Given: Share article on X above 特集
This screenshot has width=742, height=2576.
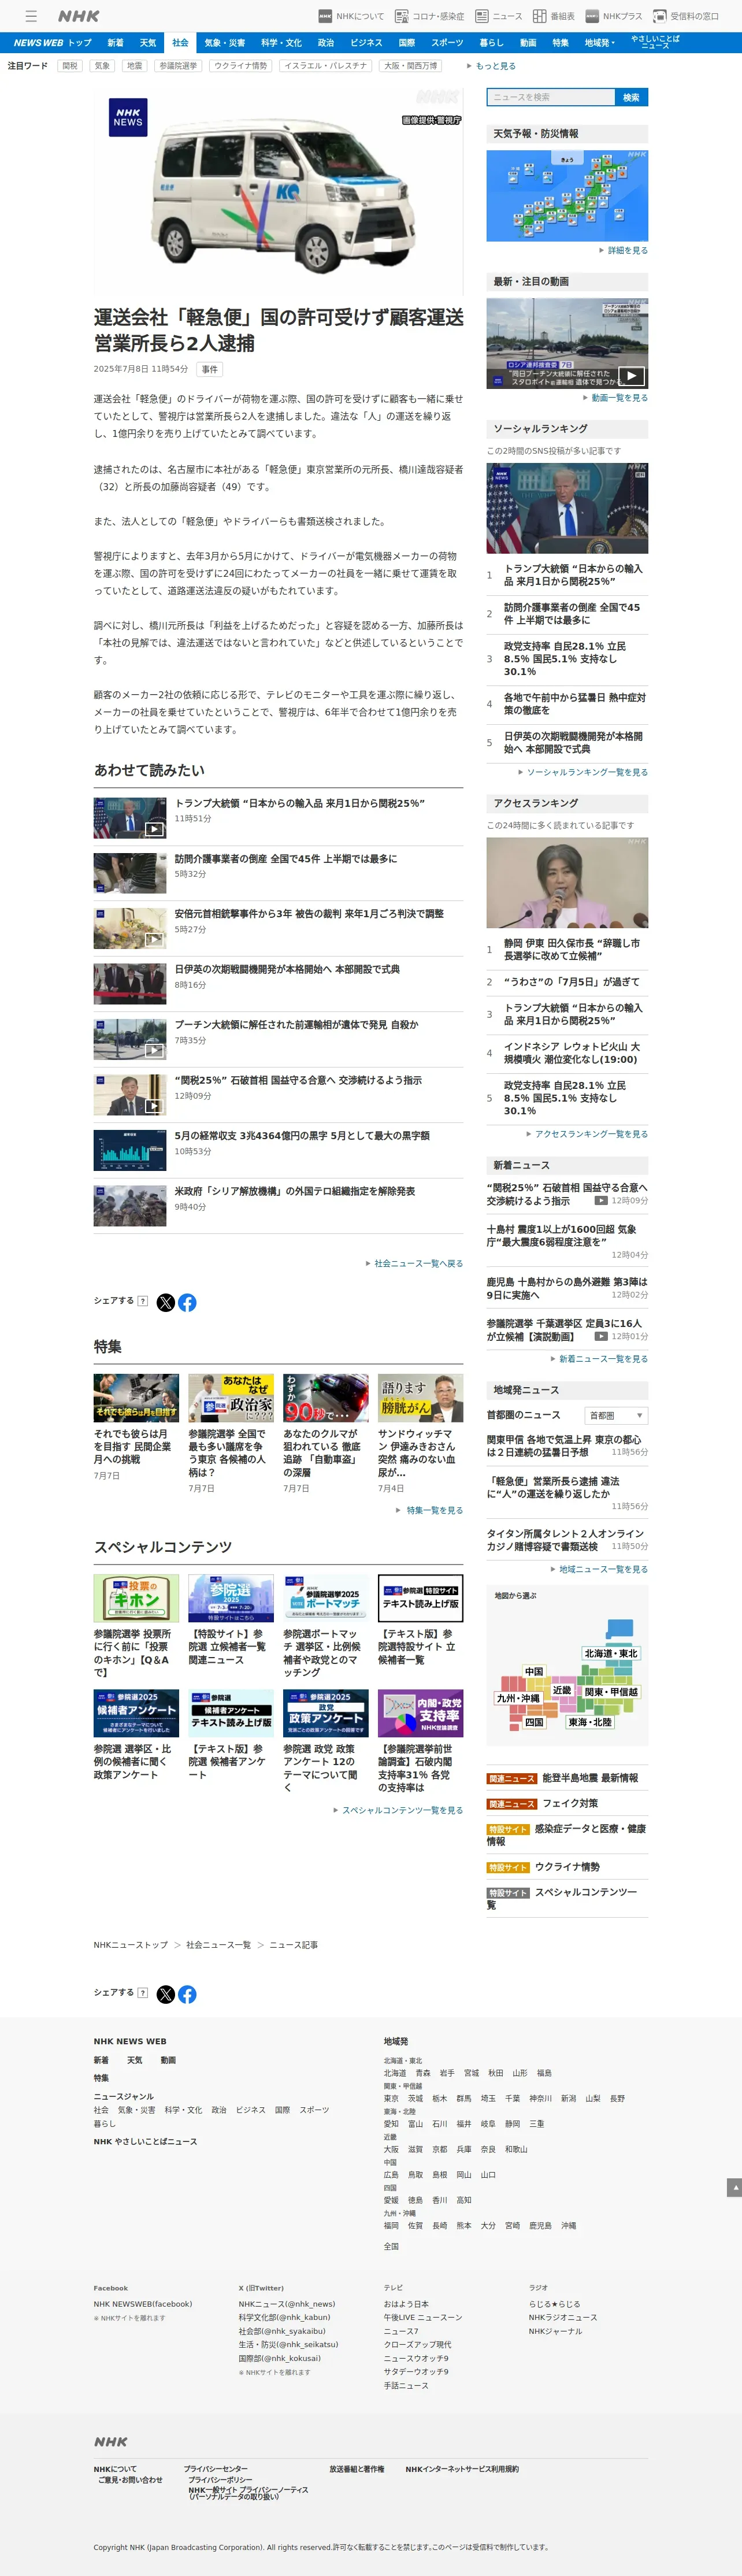Looking at the screenshot, I should tap(166, 1302).
